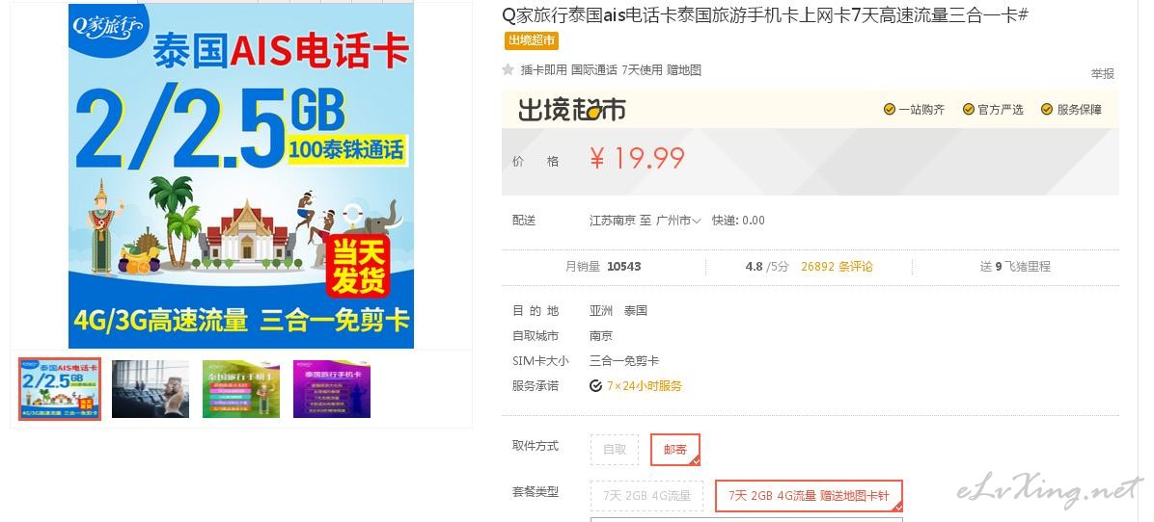
Task: Click the 当天发货 red badge on image
Action: coord(358,266)
